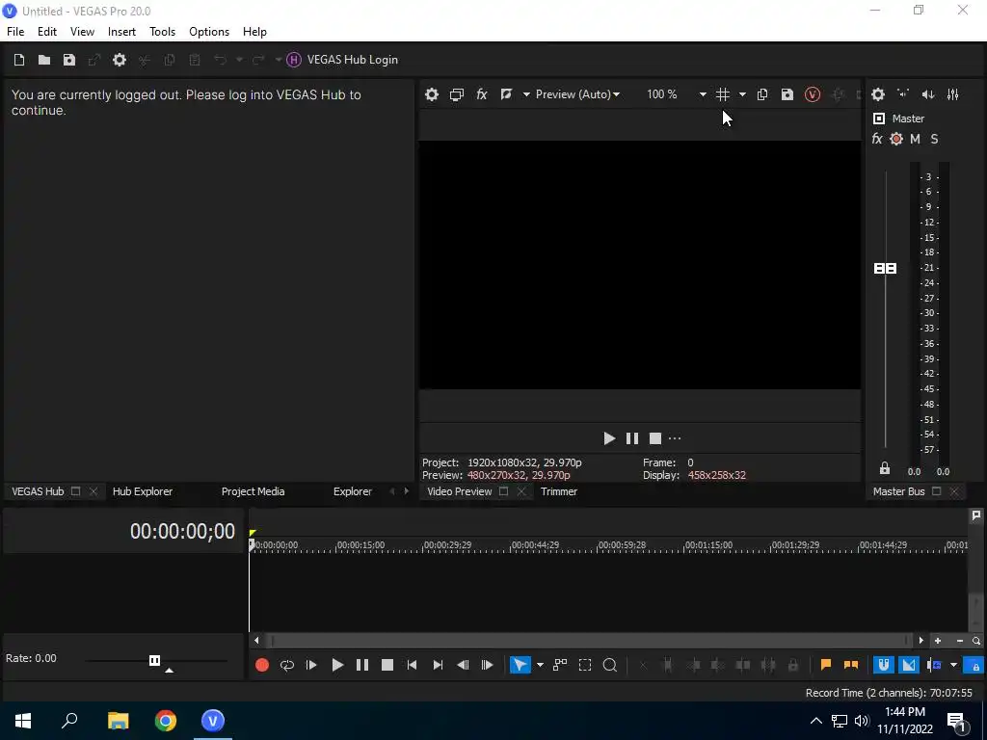
Task: Open Master FX button
Action: [x=877, y=139]
